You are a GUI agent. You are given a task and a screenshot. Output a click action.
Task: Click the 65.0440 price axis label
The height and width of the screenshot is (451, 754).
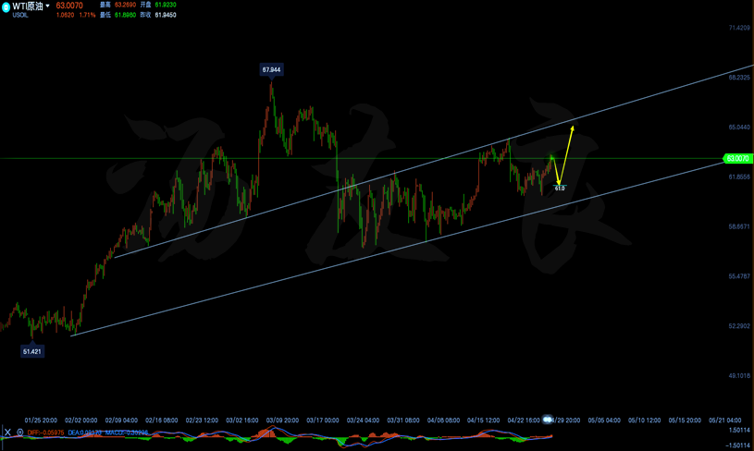click(x=739, y=128)
